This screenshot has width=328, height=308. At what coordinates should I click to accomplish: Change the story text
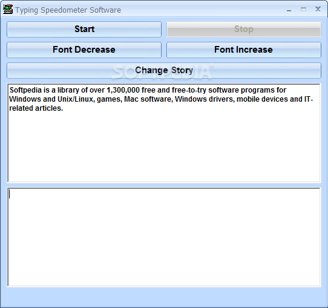(x=164, y=70)
